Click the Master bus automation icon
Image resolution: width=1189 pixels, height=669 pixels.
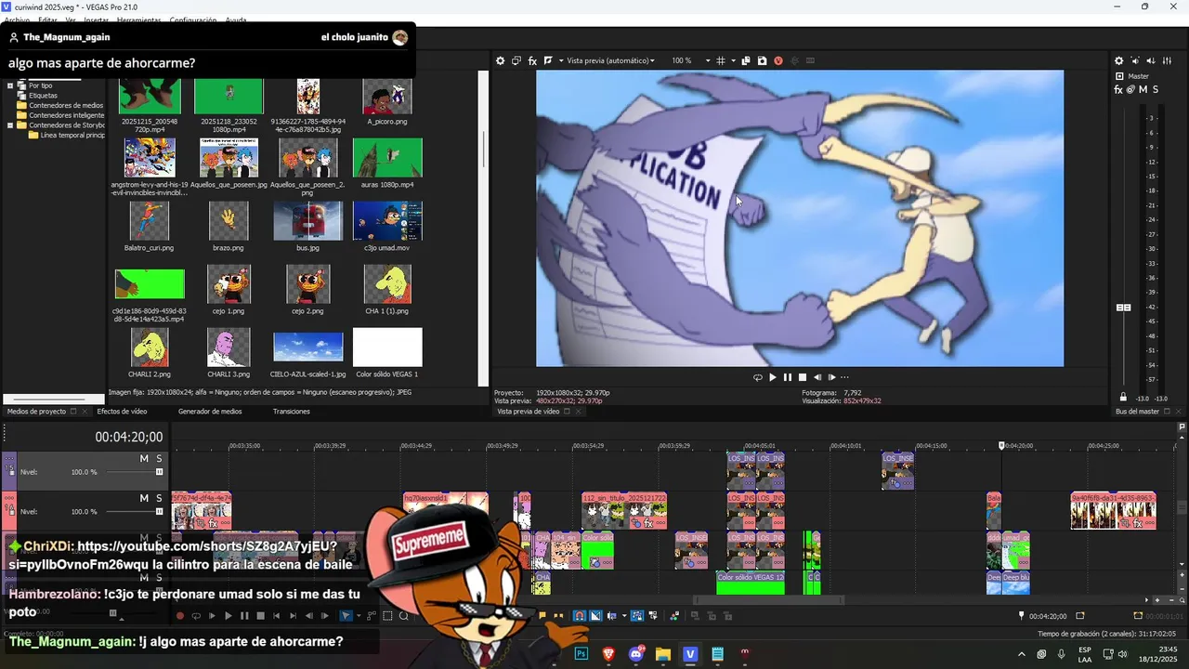[1130, 89]
